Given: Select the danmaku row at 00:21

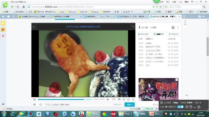Looking at the screenshot, I should (x=158, y=65).
